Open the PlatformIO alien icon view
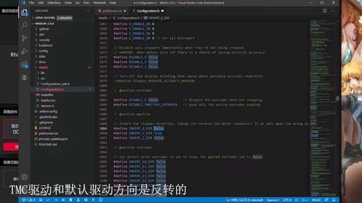This screenshot has width=362, height=203. click(x=24, y=77)
